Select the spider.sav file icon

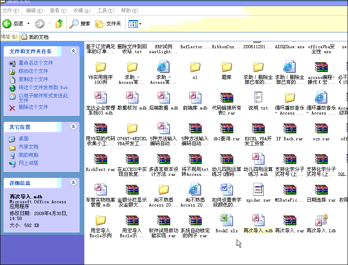tap(258, 189)
